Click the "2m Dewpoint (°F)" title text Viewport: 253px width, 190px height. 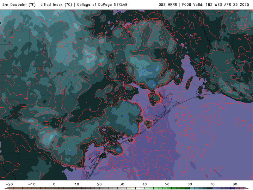coord(19,4)
